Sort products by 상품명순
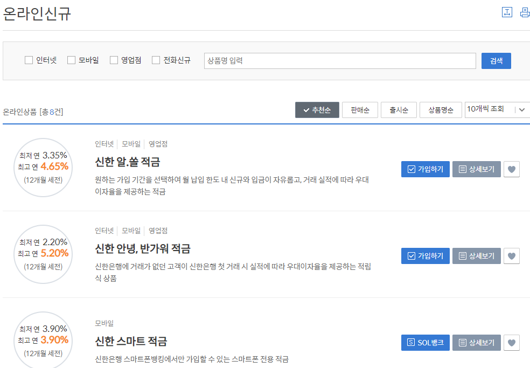Image resolution: width=530 pixels, height=368 pixels. point(441,110)
